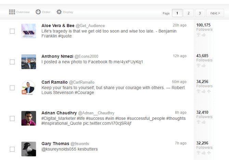The height and width of the screenshot is (160, 229).
Task: Open Adnan Chaudhry profile name
Action: 59,113
